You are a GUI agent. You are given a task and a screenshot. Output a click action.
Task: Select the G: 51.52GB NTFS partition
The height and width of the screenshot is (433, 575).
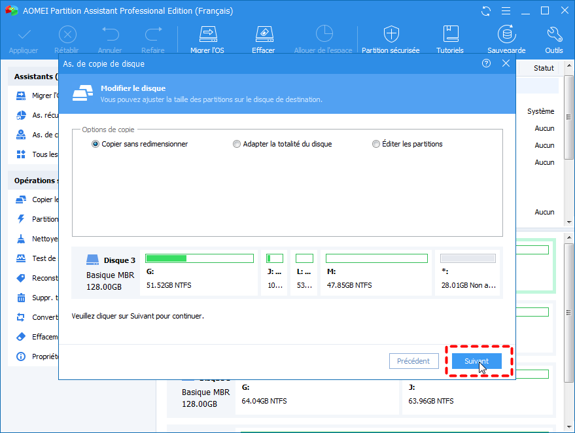pyautogui.click(x=199, y=273)
